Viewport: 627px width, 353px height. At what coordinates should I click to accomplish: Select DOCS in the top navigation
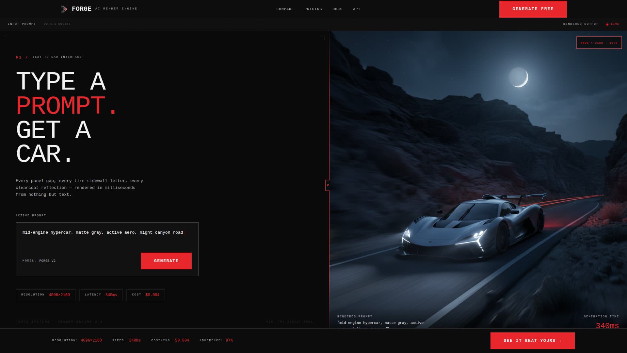coord(337,9)
